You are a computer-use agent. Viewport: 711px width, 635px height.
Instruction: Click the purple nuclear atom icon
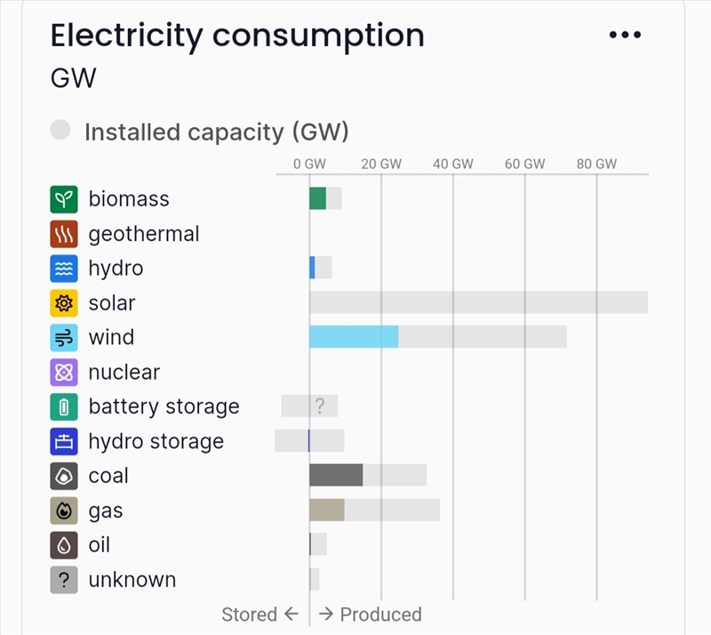pos(64,372)
